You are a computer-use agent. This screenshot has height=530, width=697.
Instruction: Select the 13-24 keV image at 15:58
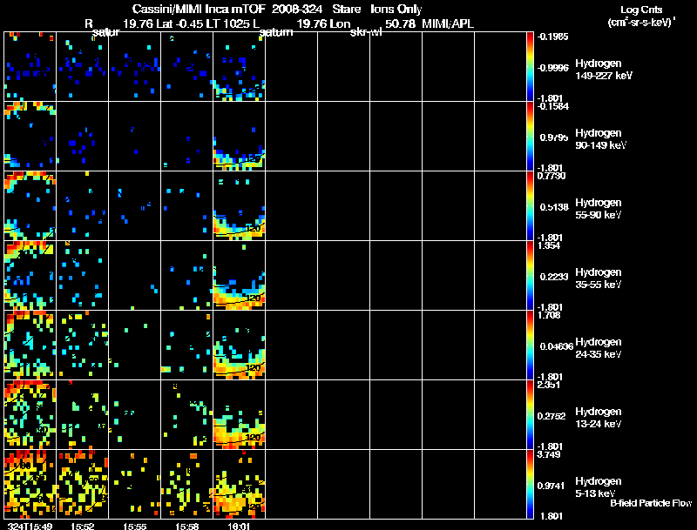click(186, 415)
